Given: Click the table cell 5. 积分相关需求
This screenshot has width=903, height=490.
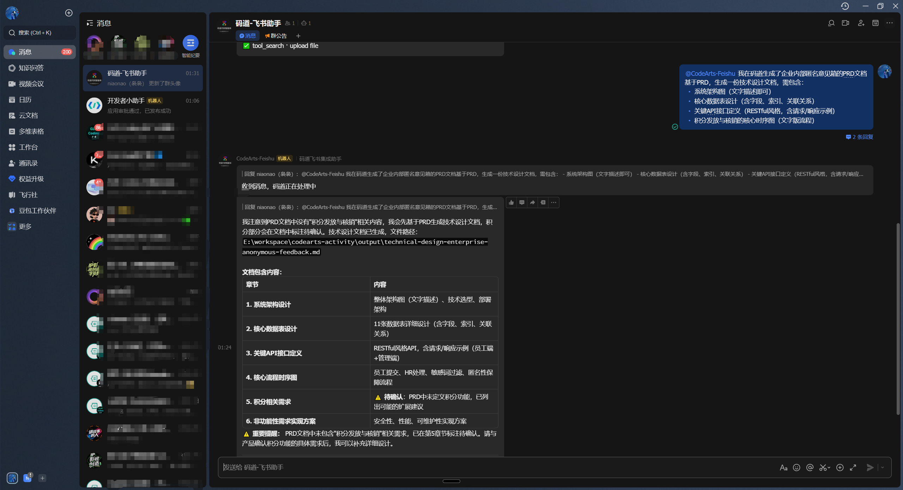Looking at the screenshot, I should [x=306, y=402].
